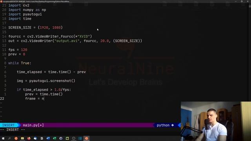
Task: Switch to the active orange Ubuntu taskbar icon
Action: pyautogui.click(x=86, y=138)
